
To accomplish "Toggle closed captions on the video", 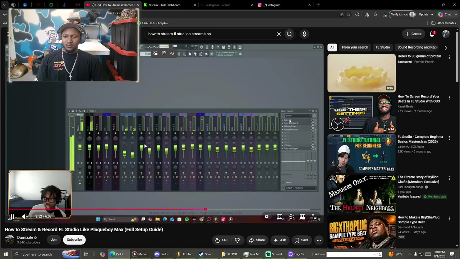I will tap(279, 217).
